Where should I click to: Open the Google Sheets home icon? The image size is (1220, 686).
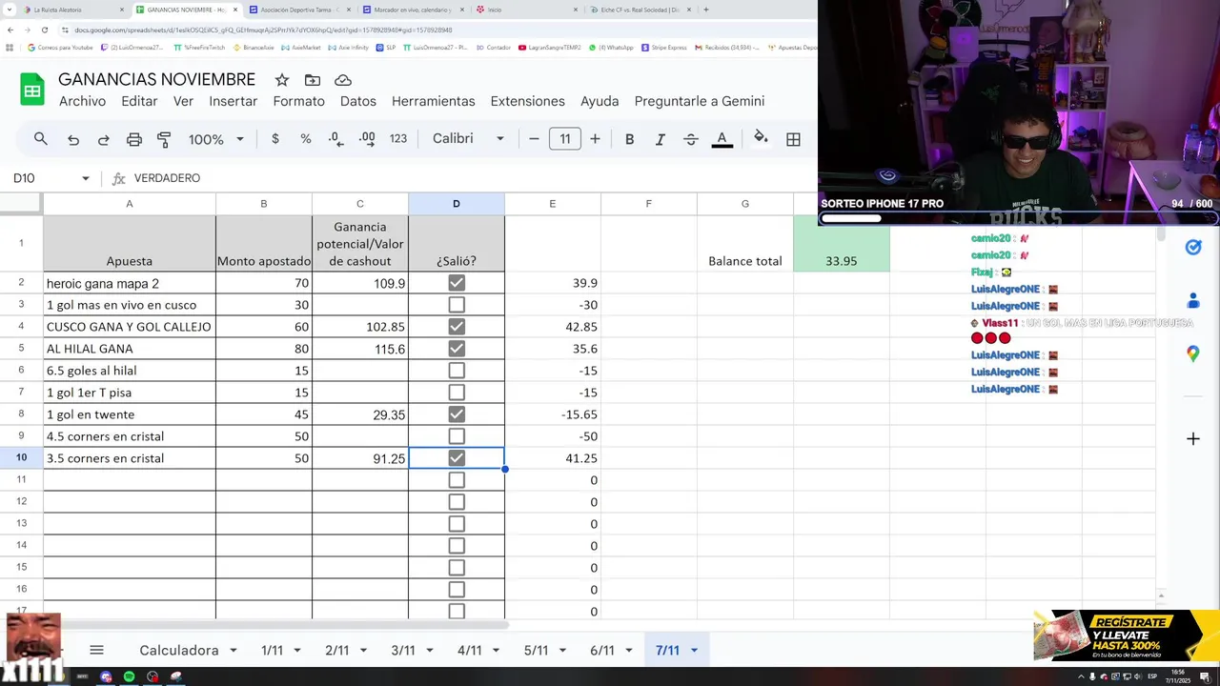[x=32, y=90]
